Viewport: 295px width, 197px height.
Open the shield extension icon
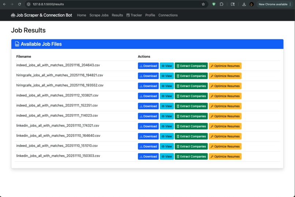tap(214, 4)
